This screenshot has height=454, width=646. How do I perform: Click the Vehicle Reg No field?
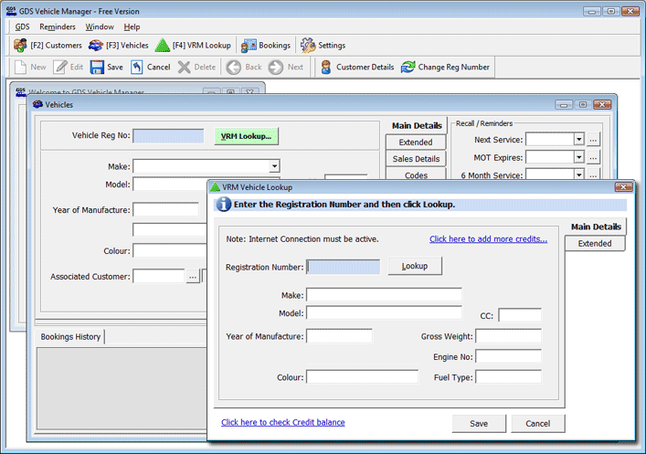tap(168, 136)
